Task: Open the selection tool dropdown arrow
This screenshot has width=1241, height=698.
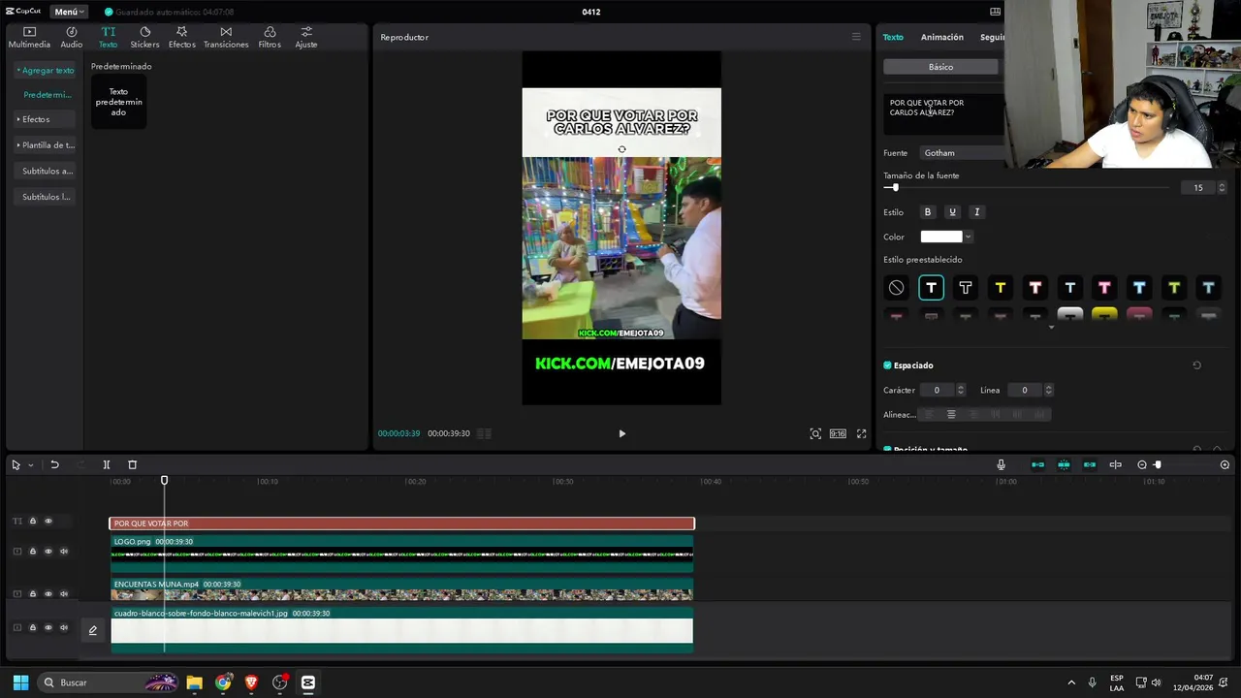Action: click(30, 465)
